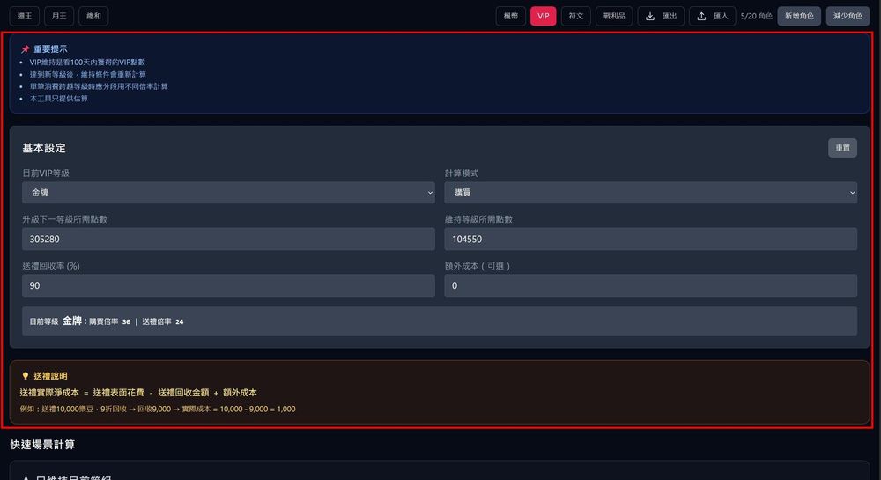The height and width of the screenshot is (480, 881).
Task: Switch to the 週王 tab
Action: (25, 16)
